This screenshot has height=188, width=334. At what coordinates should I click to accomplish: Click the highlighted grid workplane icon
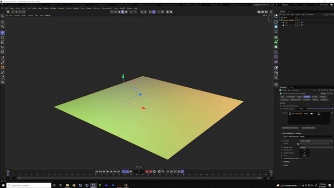tap(154, 12)
